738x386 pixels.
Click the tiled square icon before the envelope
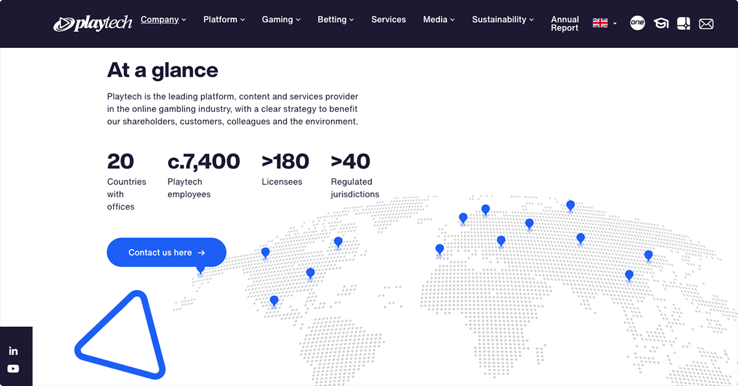683,23
